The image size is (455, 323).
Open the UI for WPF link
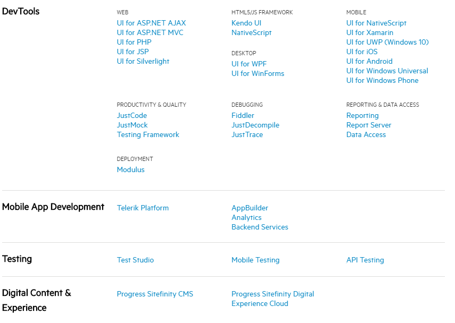tap(249, 64)
